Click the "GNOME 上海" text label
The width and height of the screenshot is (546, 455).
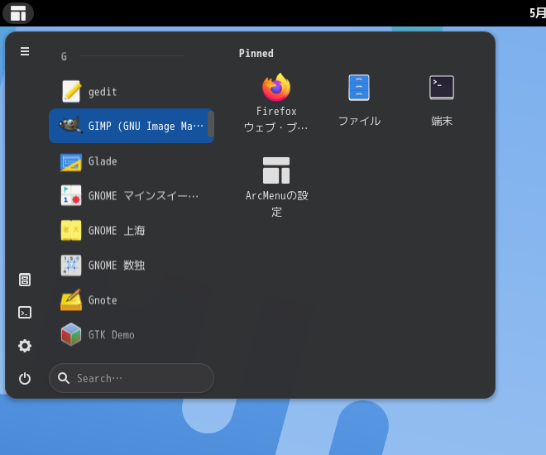(117, 231)
